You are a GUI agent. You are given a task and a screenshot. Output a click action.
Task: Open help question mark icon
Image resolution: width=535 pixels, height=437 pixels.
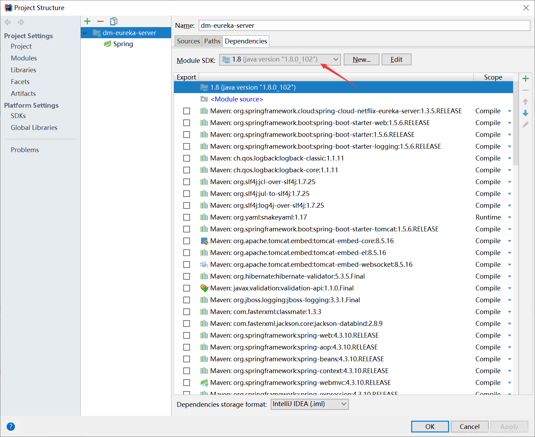coord(11,426)
